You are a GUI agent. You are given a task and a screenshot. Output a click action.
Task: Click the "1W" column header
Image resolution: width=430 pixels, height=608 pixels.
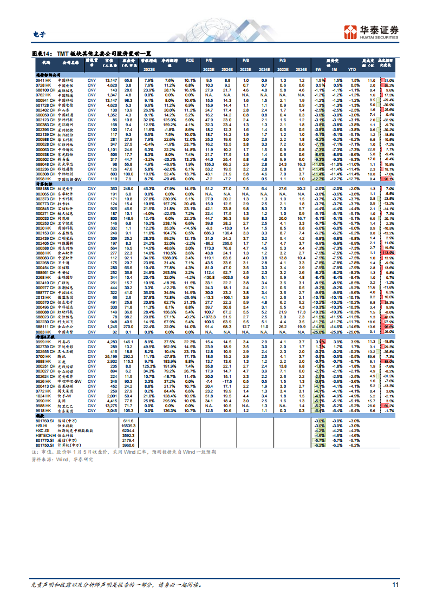318,69
